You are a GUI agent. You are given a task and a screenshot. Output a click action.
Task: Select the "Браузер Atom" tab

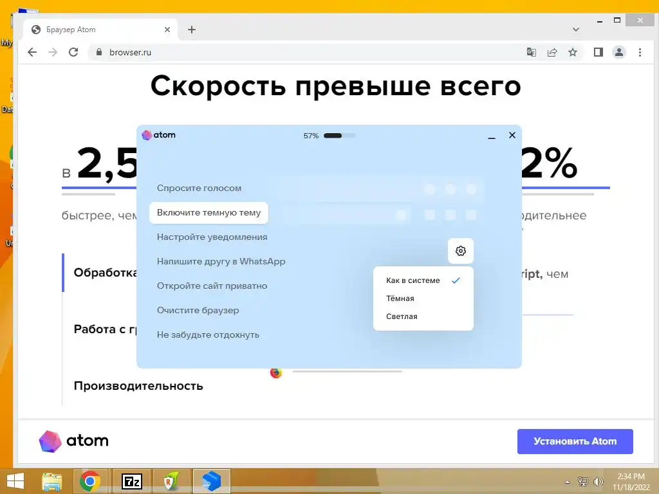click(x=101, y=30)
